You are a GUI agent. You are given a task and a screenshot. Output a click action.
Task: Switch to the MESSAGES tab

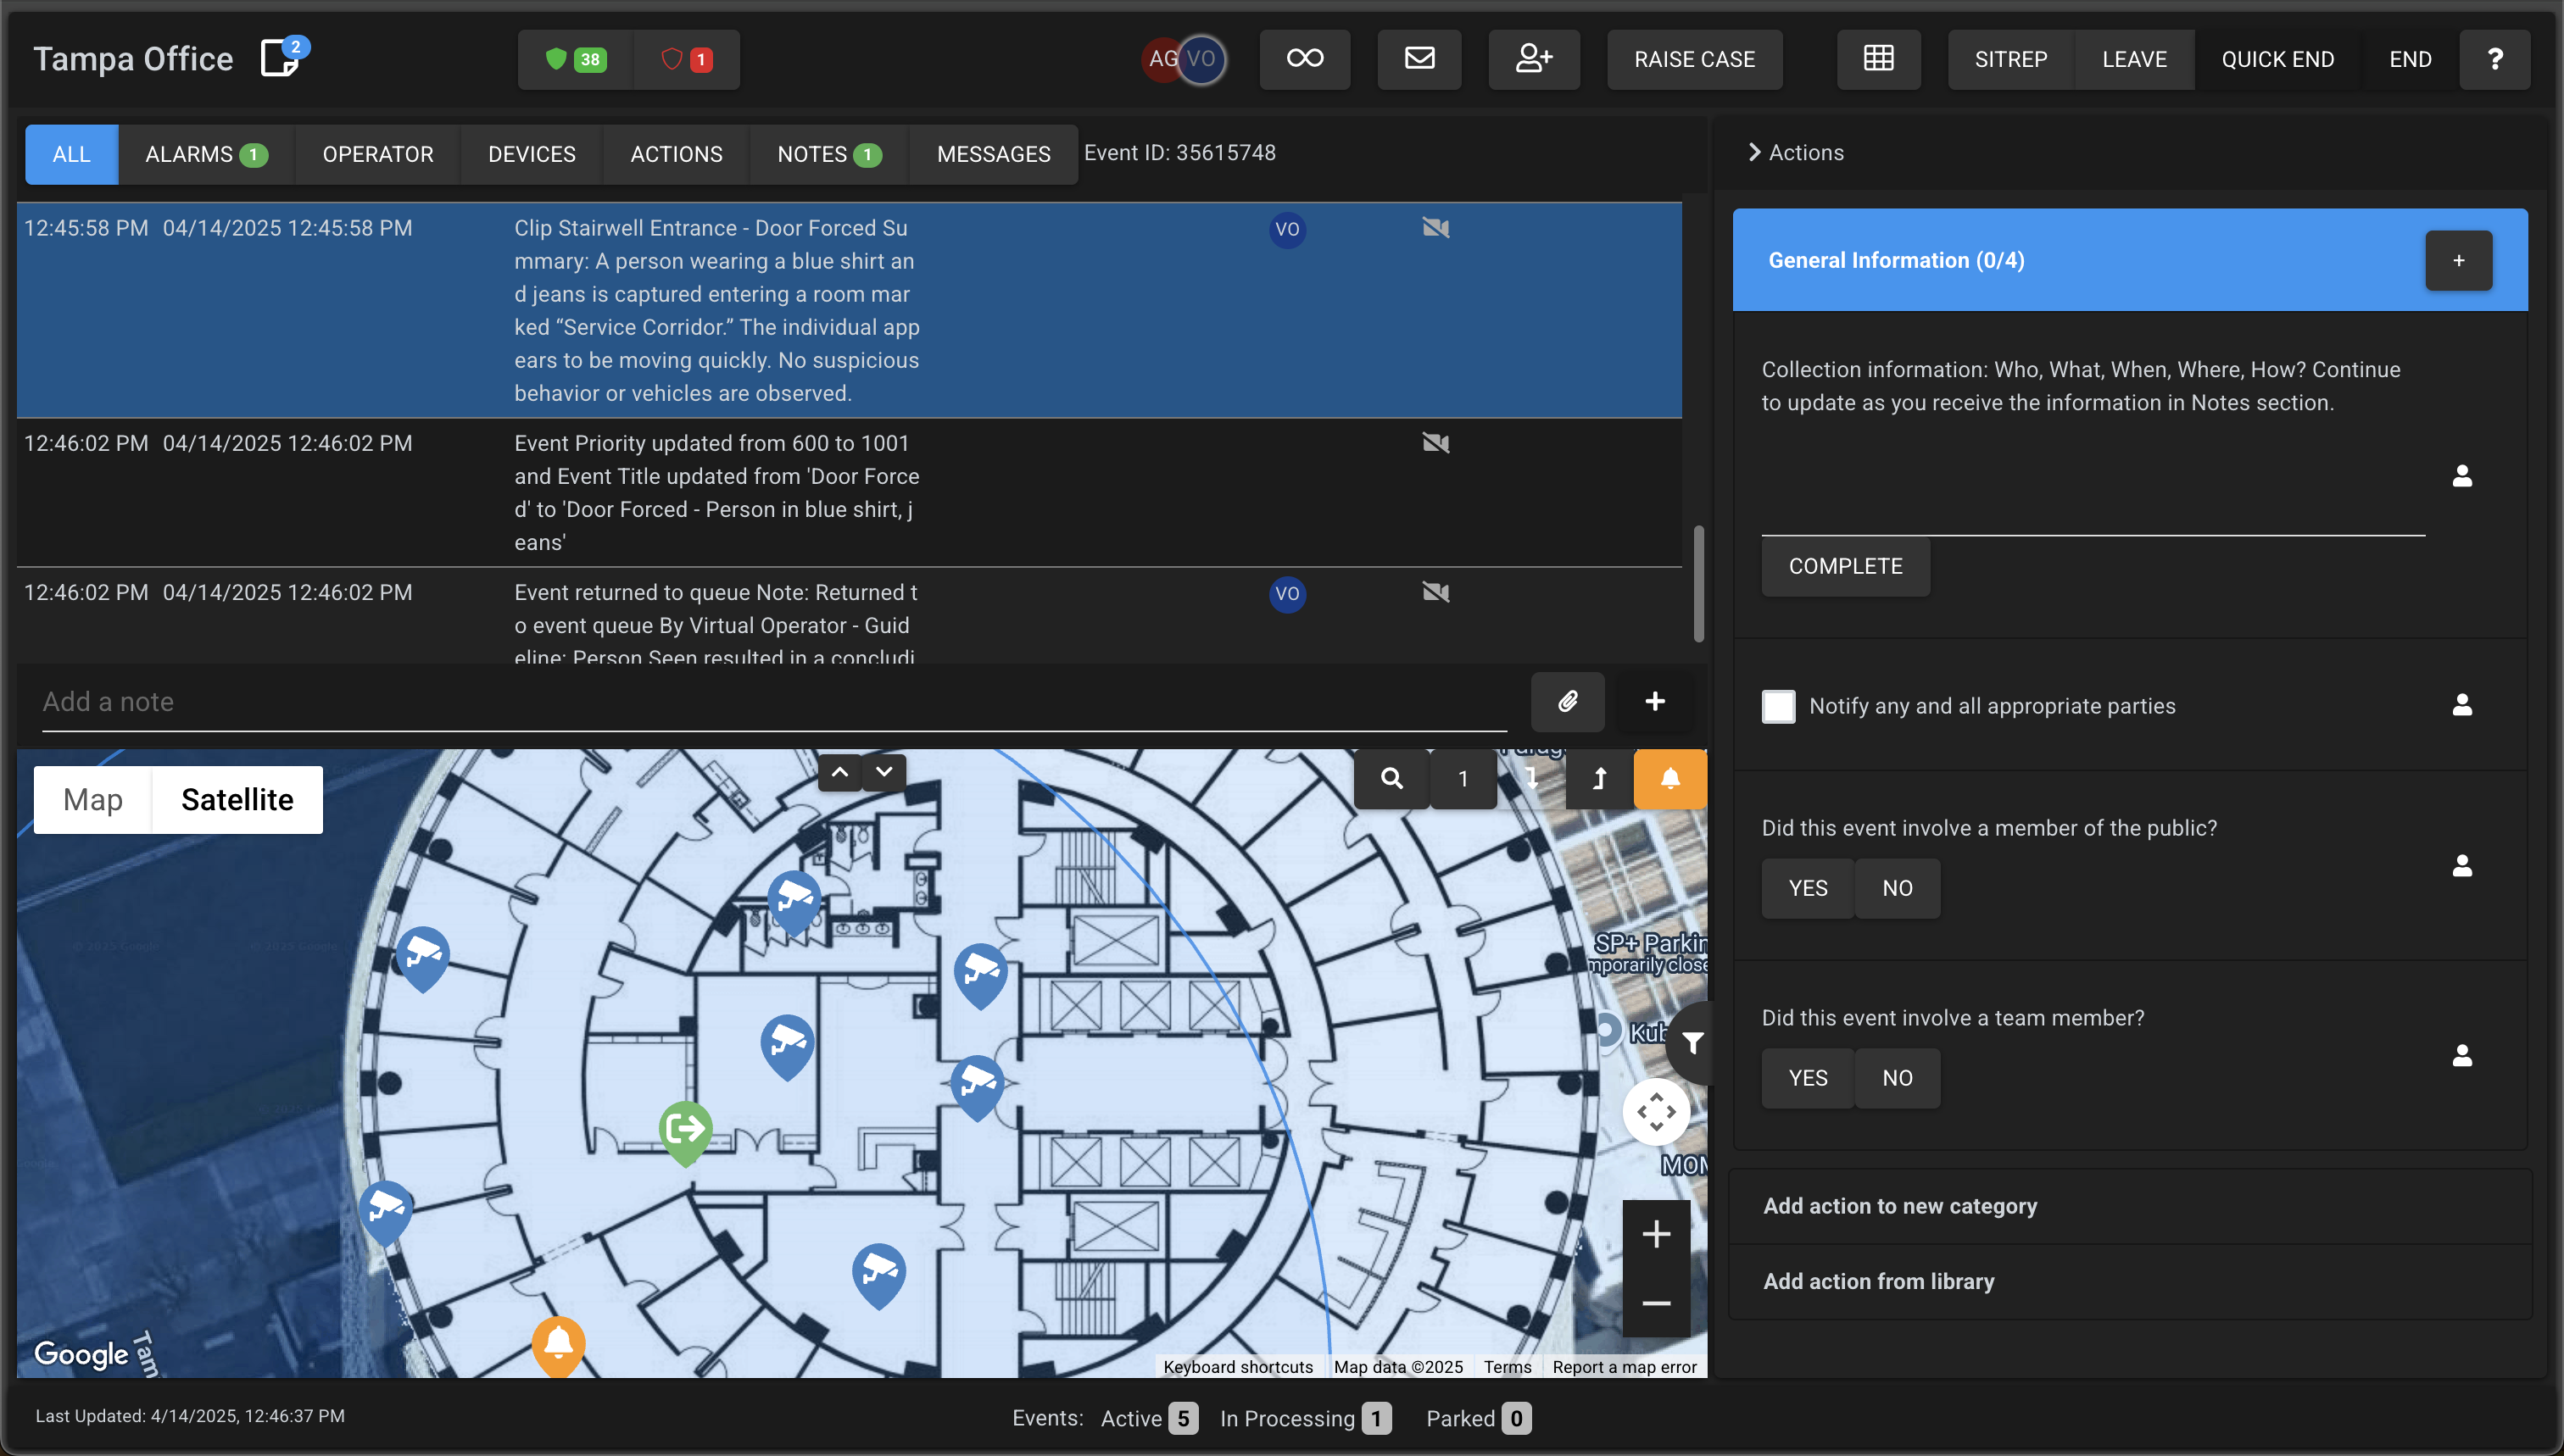[992, 154]
